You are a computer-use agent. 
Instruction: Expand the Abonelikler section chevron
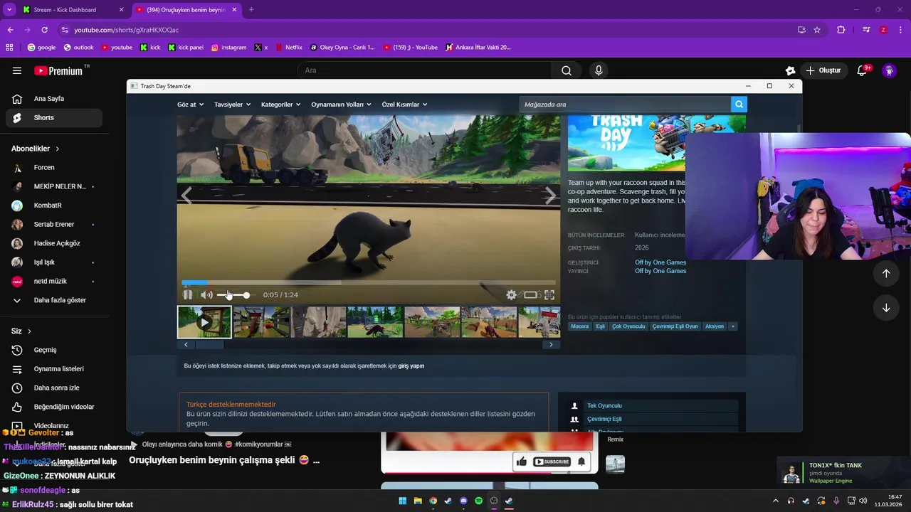(58, 149)
